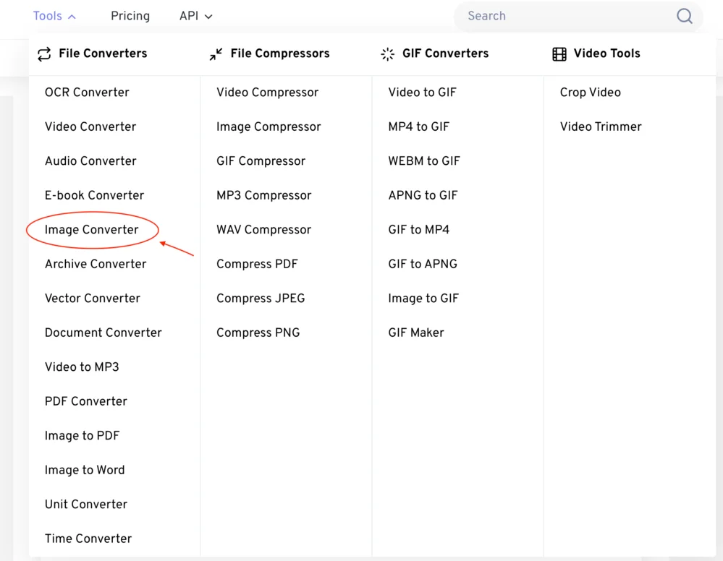Select OCR Converter from the list
The width and height of the screenshot is (723, 561).
[87, 93]
